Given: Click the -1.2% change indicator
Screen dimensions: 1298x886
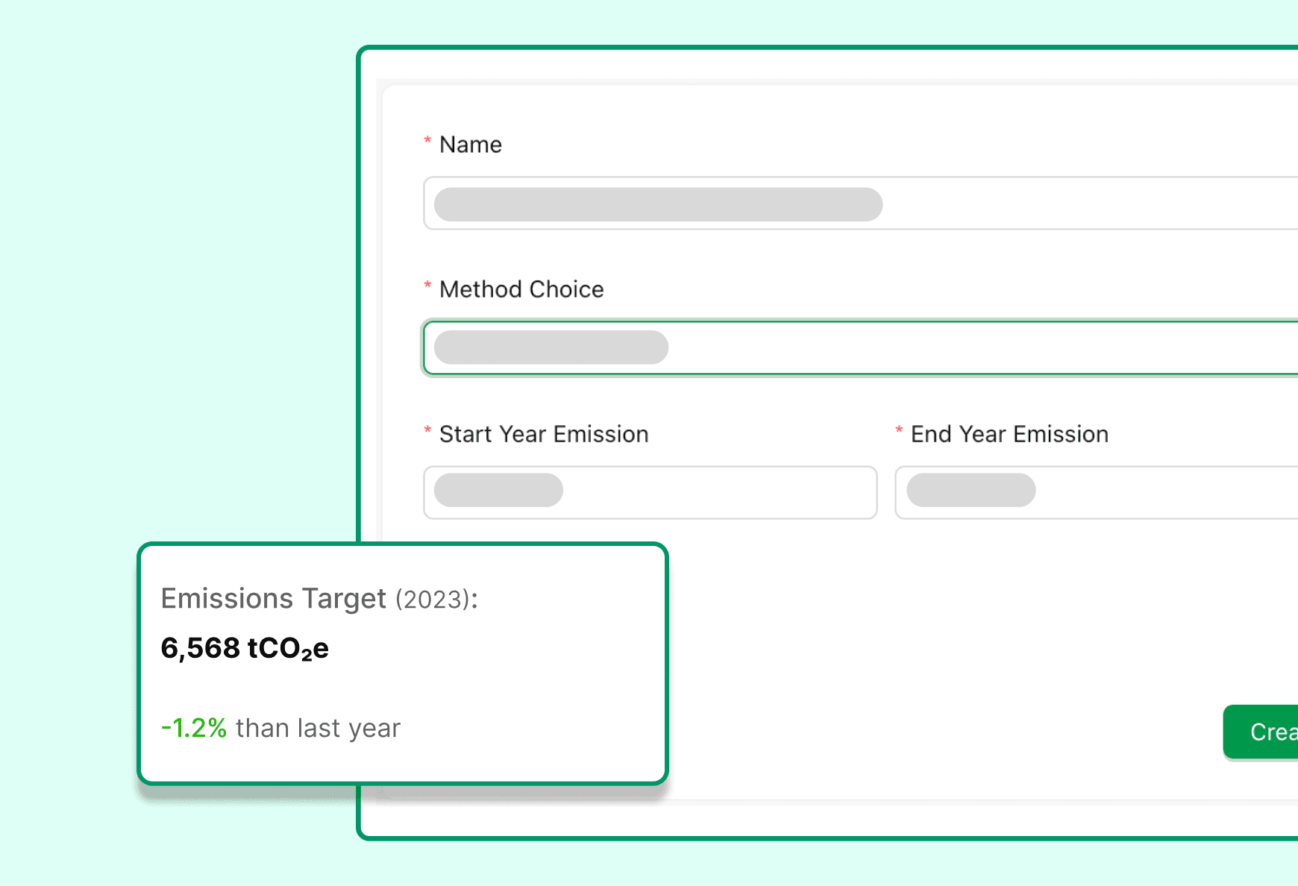Looking at the screenshot, I should (x=194, y=728).
